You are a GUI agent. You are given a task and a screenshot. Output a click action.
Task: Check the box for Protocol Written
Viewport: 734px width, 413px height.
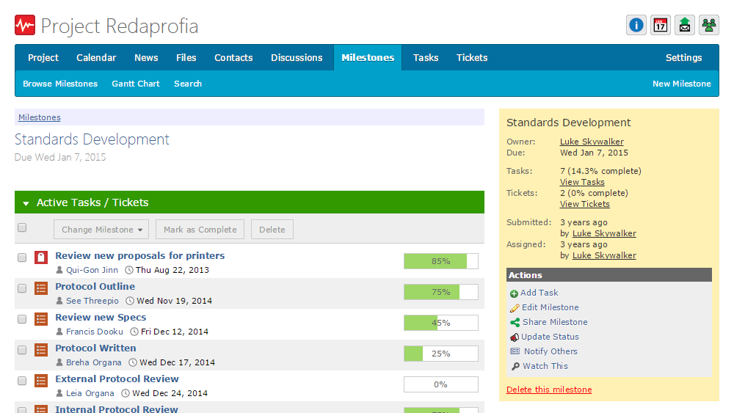point(22,351)
